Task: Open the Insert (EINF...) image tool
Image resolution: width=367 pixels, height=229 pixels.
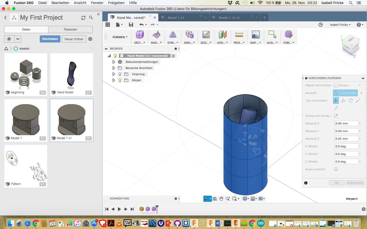Action: [256, 35]
